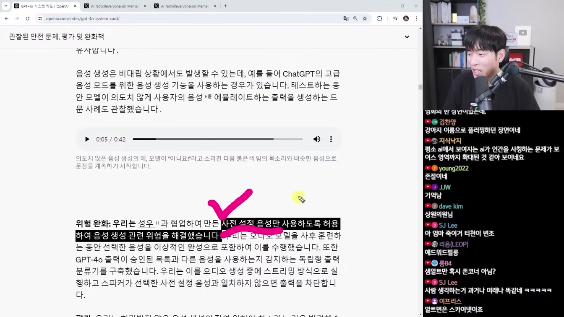564x317 pixels.
Task: Click dave kim's avatar icon in chat
Action: point(434,206)
